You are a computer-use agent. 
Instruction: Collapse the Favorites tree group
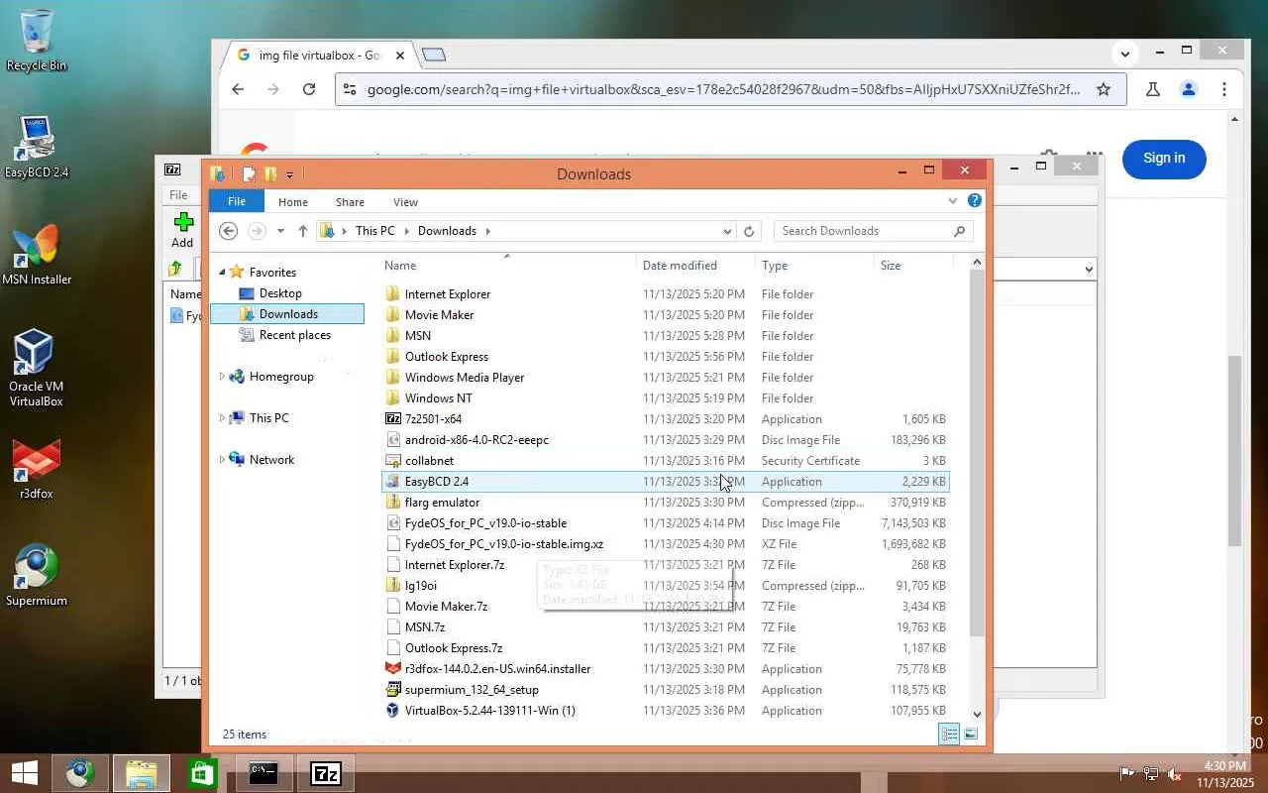click(x=222, y=273)
